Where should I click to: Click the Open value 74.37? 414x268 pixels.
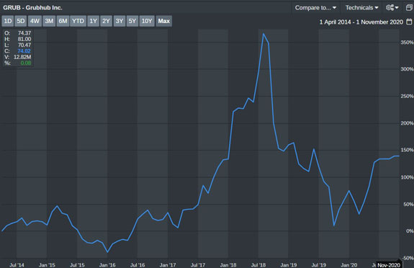[x=24, y=33]
